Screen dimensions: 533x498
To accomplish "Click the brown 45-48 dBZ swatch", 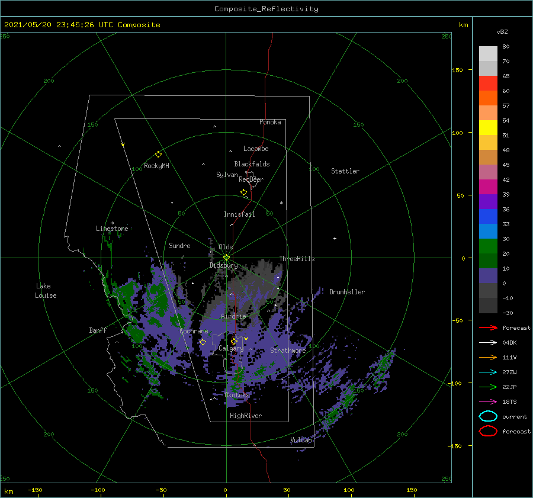I will coord(488,157).
